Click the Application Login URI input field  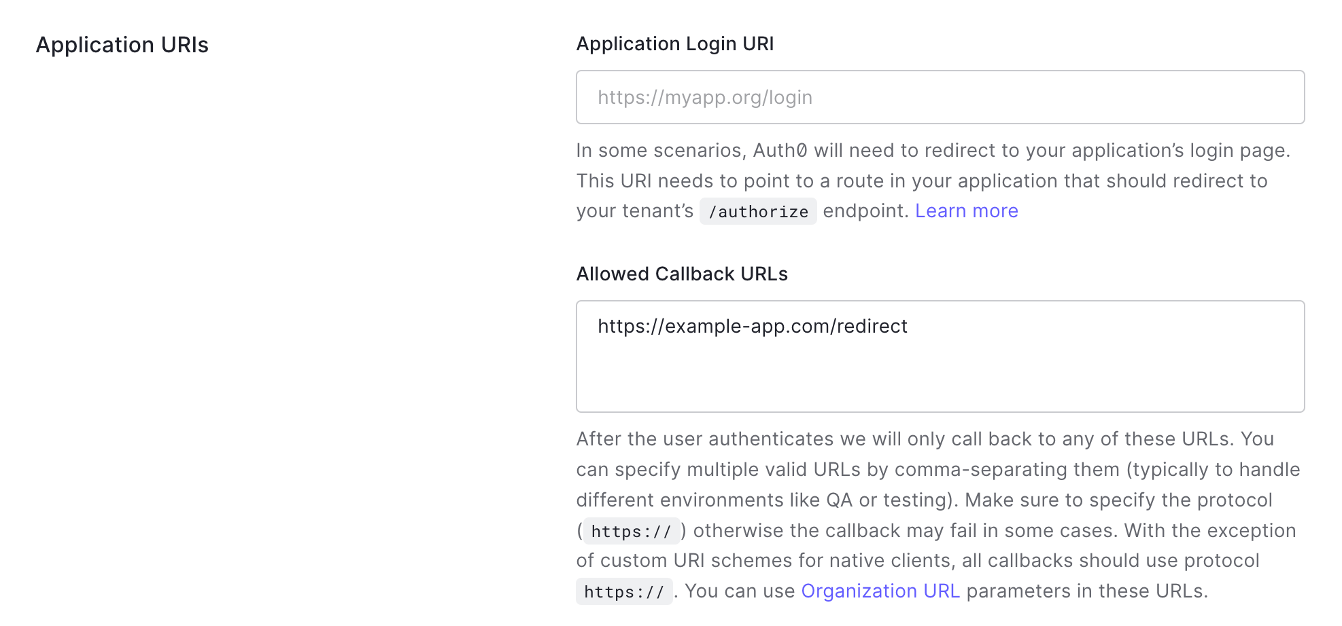(x=940, y=97)
